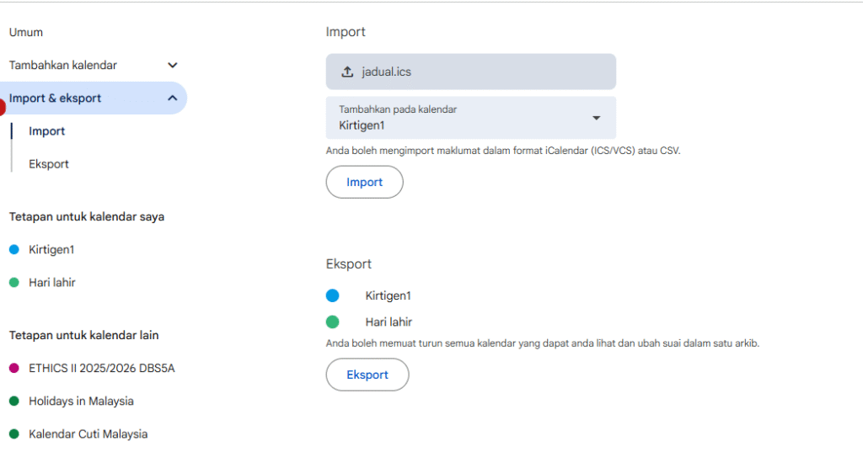Click the upload icon beside jadual.ics
The height and width of the screenshot is (452, 863).
[347, 72]
